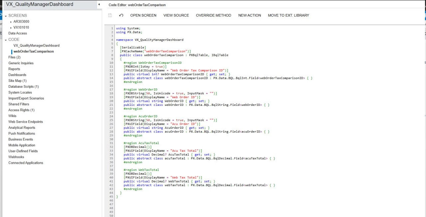Click MOVE TO EXT. LIBRARY

coord(288,15)
